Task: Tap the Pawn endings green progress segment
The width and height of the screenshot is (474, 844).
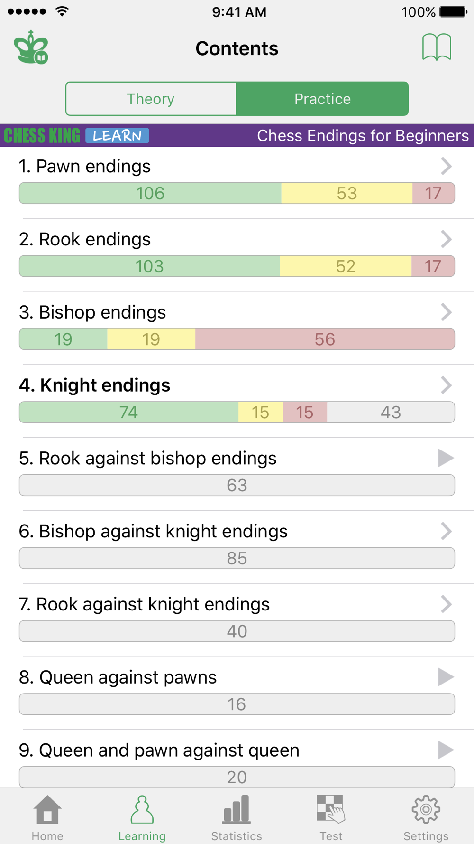Action: click(150, 193)
